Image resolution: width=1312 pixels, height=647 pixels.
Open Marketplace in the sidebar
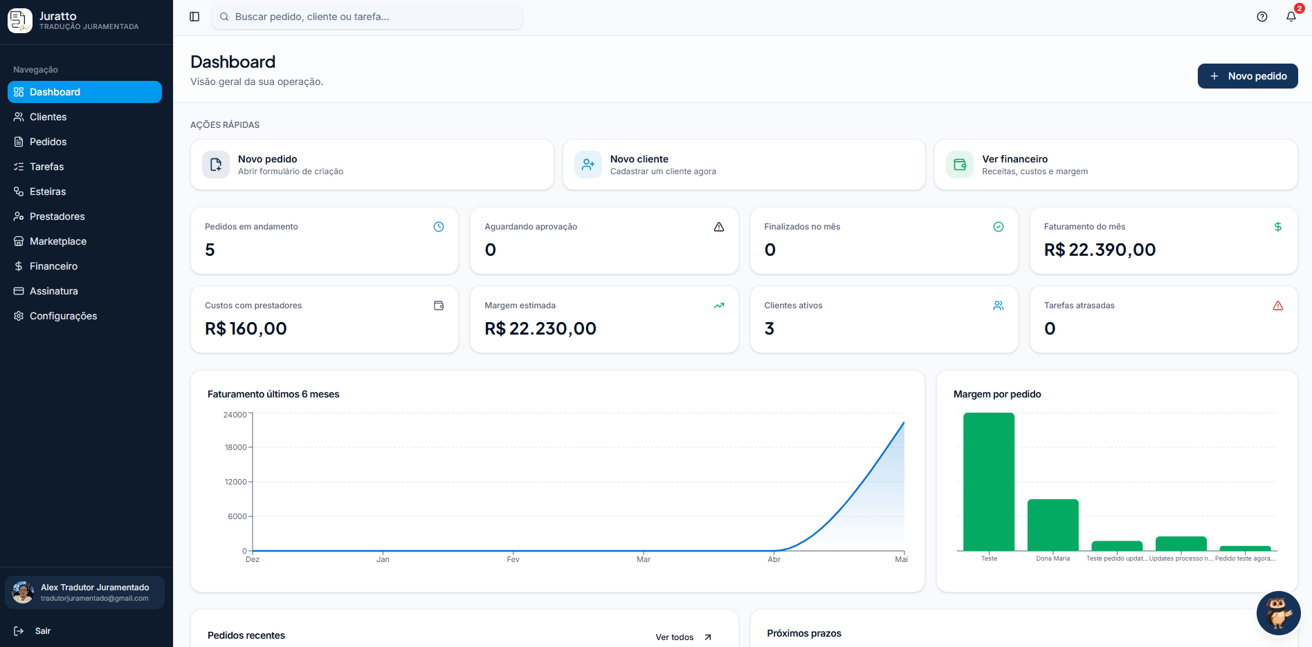84,241
